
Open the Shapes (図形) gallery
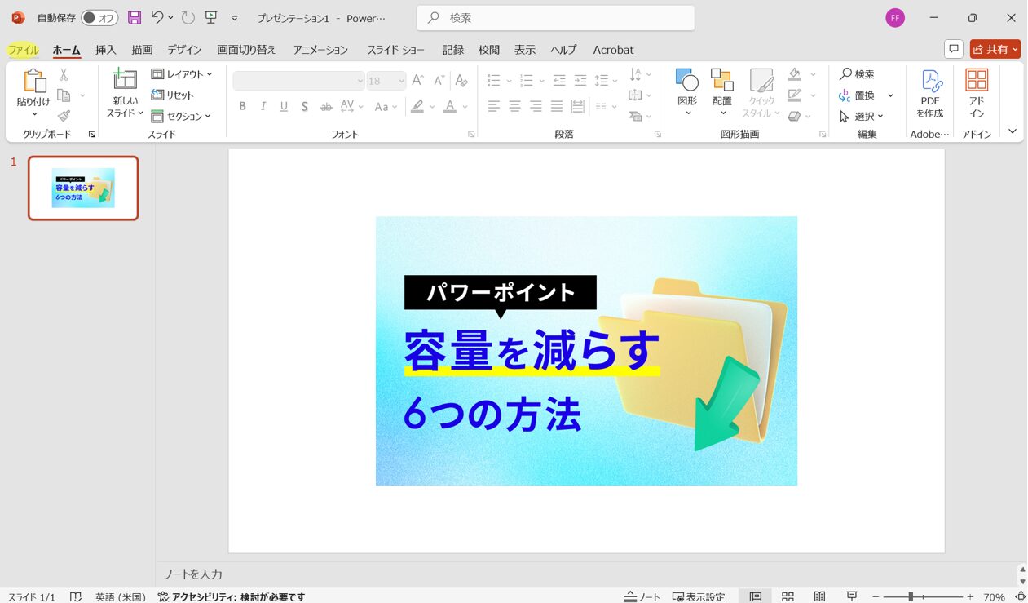coord(687,91)
